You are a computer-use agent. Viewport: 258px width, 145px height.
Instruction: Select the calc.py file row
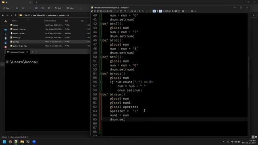tap(50, 25)
